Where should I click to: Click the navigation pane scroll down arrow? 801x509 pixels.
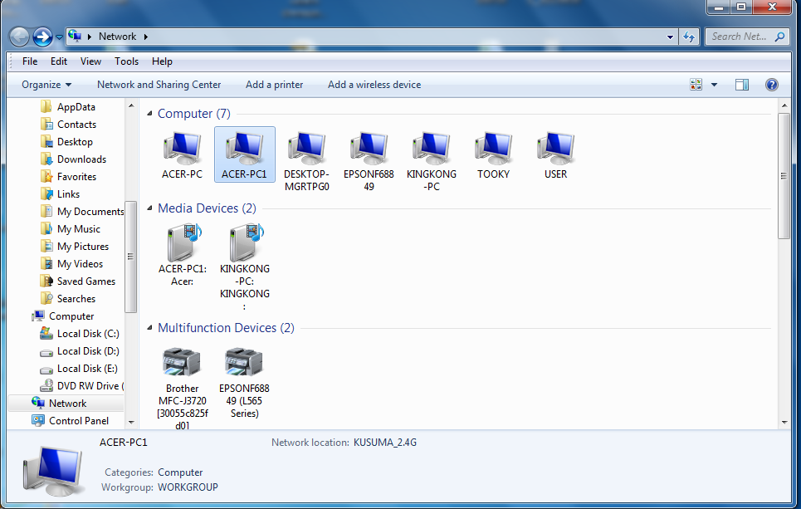point(131,422)
